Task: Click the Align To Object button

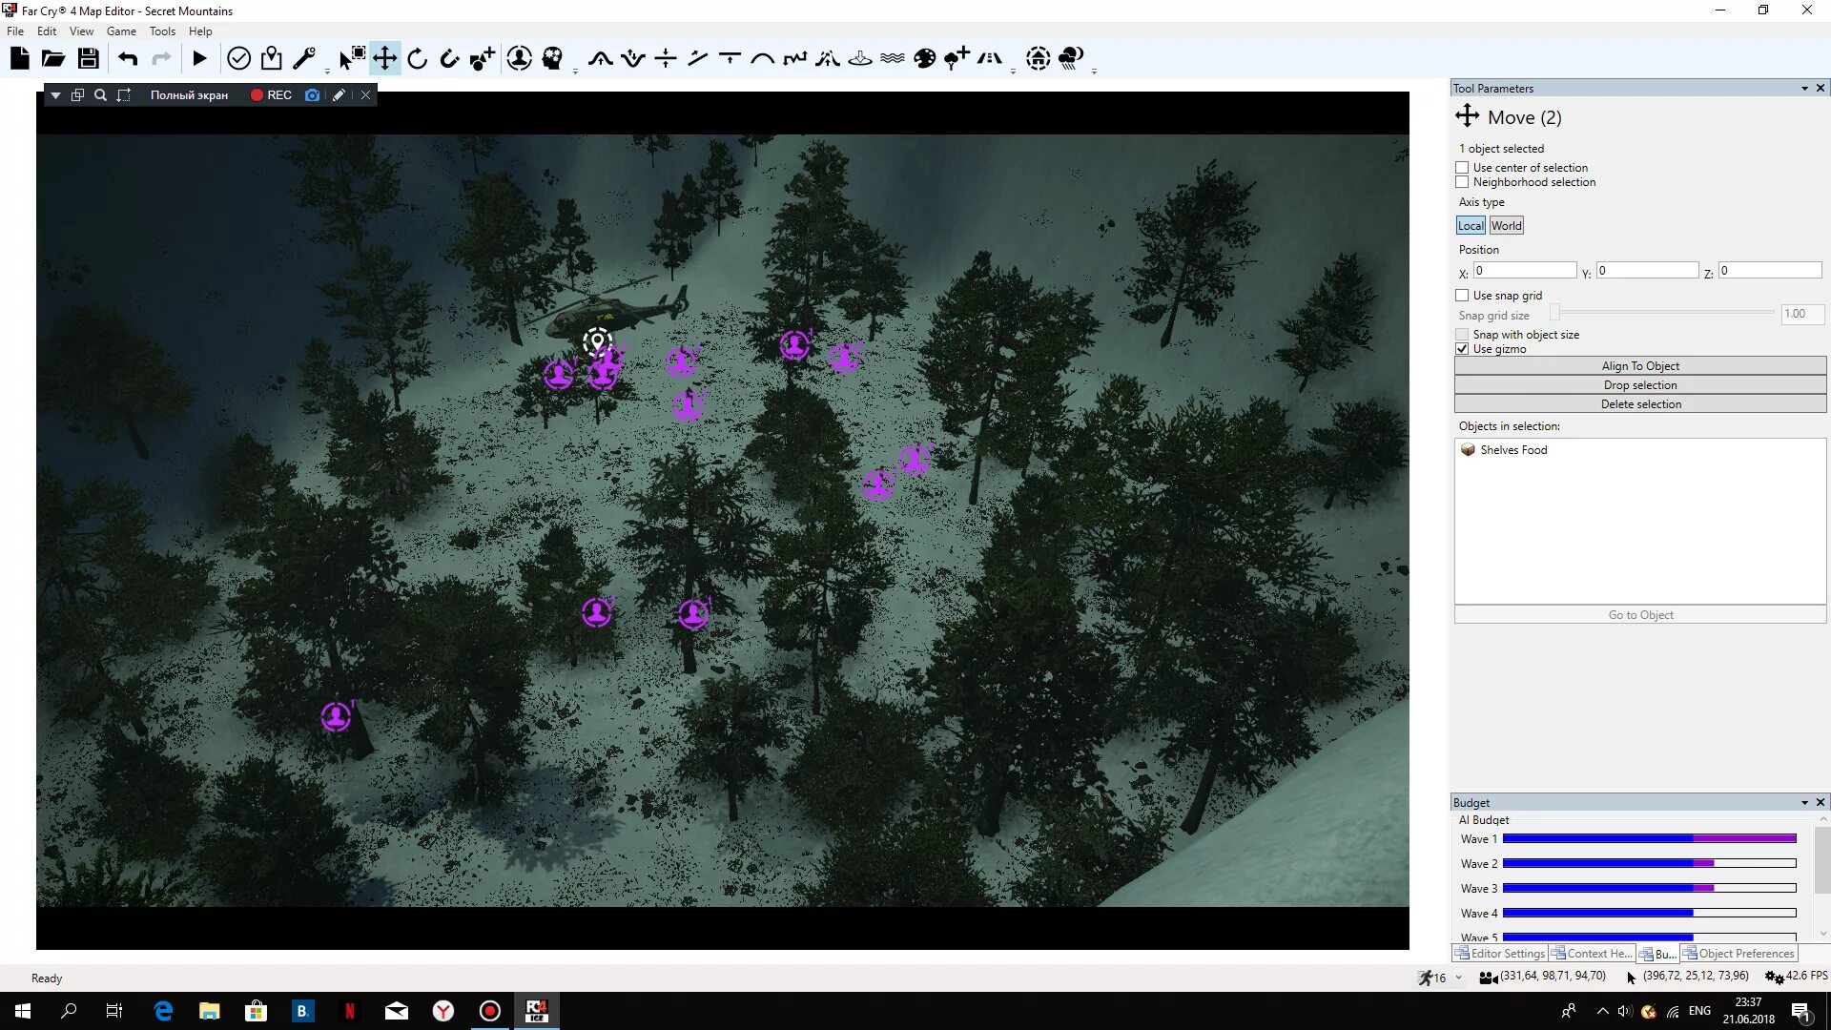Action: click(1640, 366)
